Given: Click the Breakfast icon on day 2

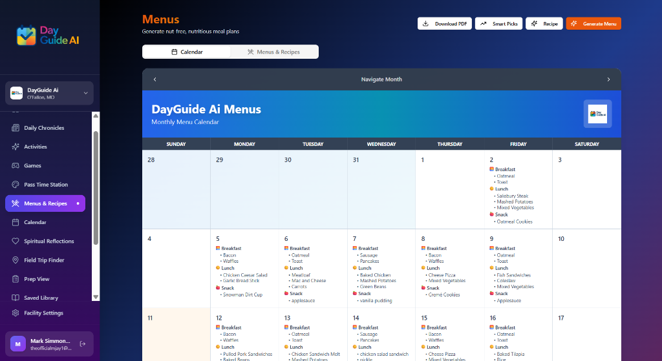Looking at the screenshot, I should coord(491,169).
